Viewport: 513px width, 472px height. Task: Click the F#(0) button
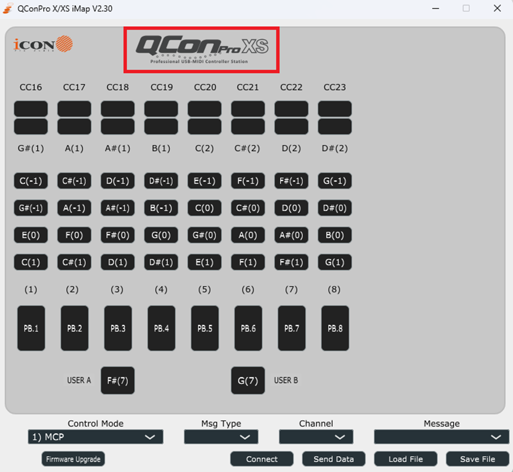118,235
